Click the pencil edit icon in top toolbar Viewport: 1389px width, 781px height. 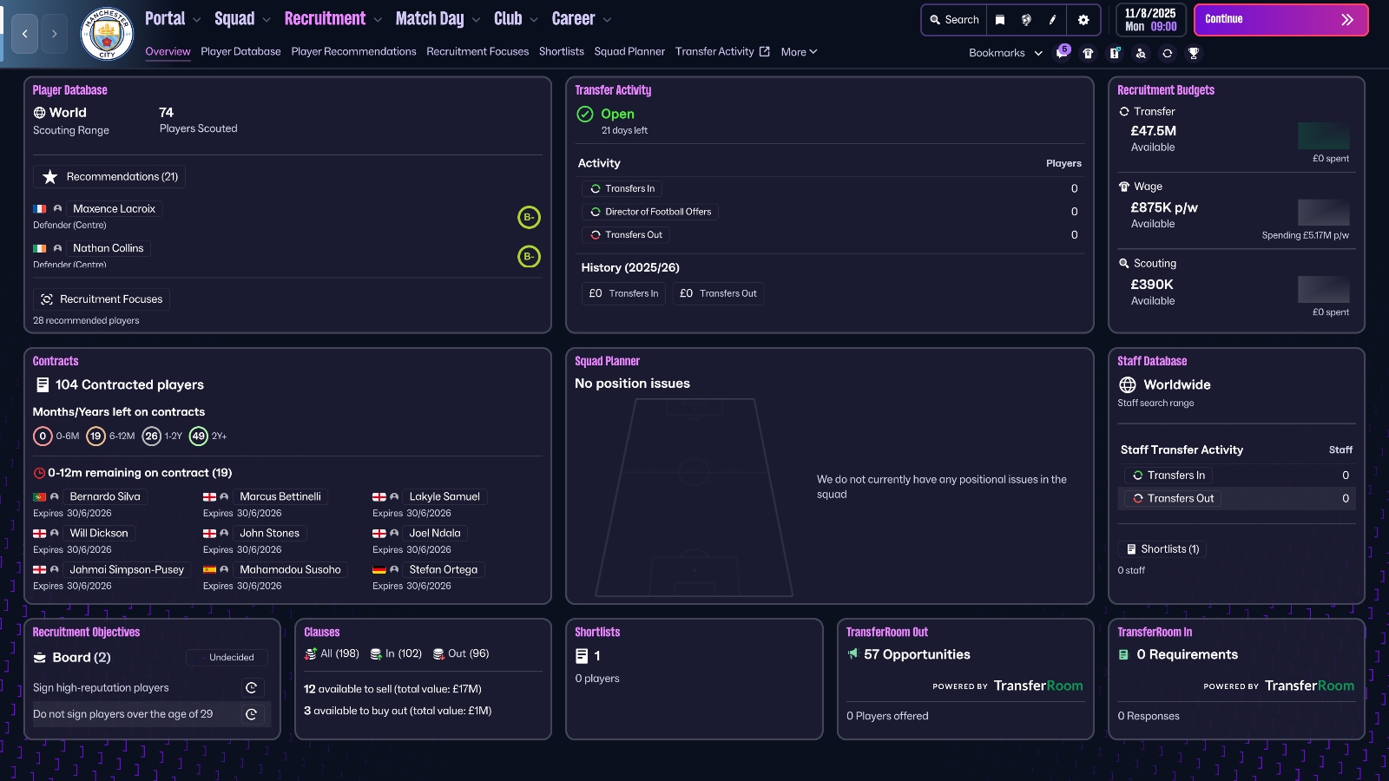[1052, 20]
